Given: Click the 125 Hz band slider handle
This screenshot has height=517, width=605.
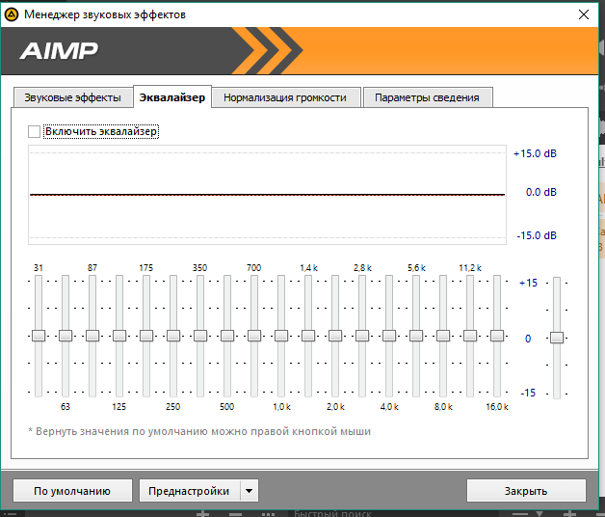Looking at the screenshot, I should tap(119, 336).
